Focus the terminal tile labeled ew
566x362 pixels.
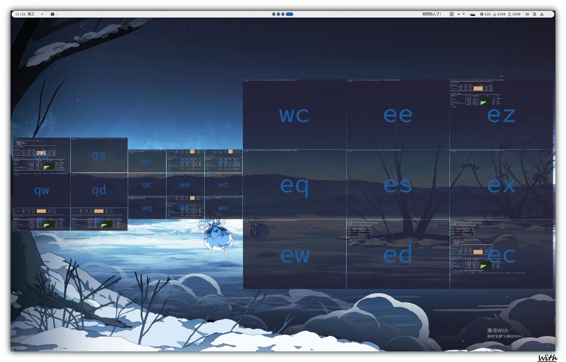294,255
